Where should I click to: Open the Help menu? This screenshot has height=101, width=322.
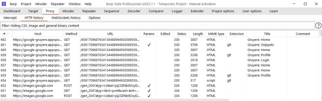88,4
